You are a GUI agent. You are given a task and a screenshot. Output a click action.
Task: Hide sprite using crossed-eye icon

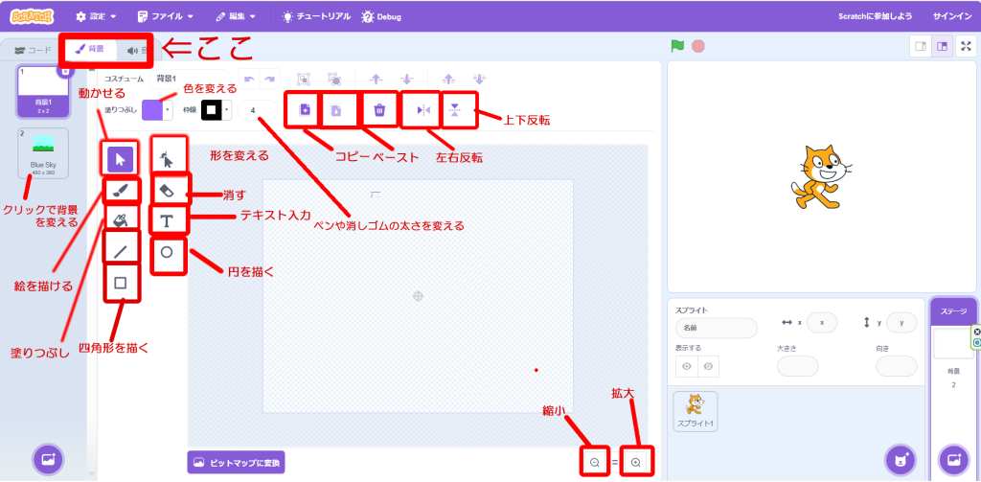[x=708, y=366]
